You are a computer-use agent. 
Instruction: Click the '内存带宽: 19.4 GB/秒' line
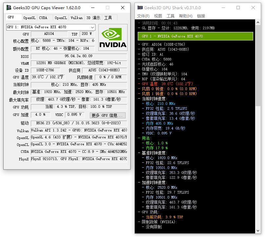click(164, 129)
